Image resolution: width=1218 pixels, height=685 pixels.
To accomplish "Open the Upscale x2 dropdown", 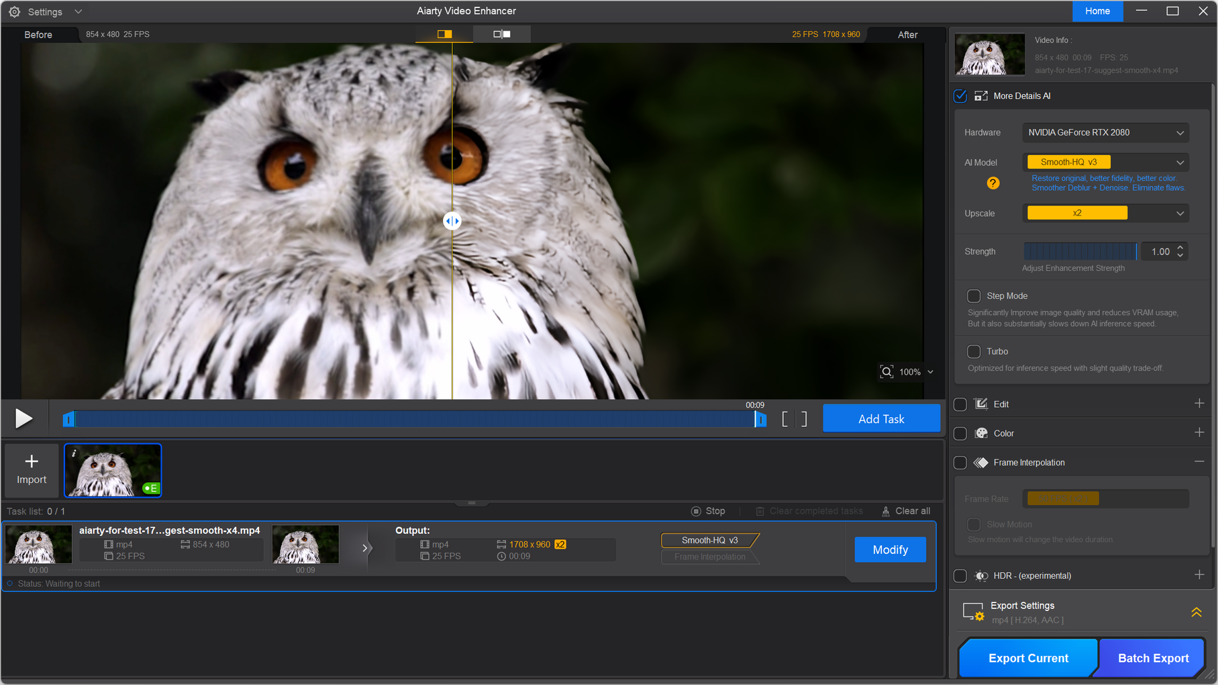I will (x=1105, y=214).
